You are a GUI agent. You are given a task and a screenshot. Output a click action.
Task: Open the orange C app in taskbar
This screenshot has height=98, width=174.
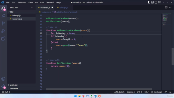99,96
